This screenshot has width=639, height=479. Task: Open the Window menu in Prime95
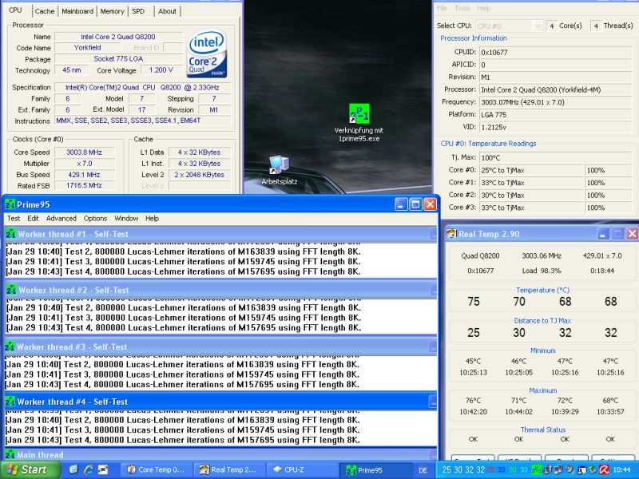(x=126, y=218)
